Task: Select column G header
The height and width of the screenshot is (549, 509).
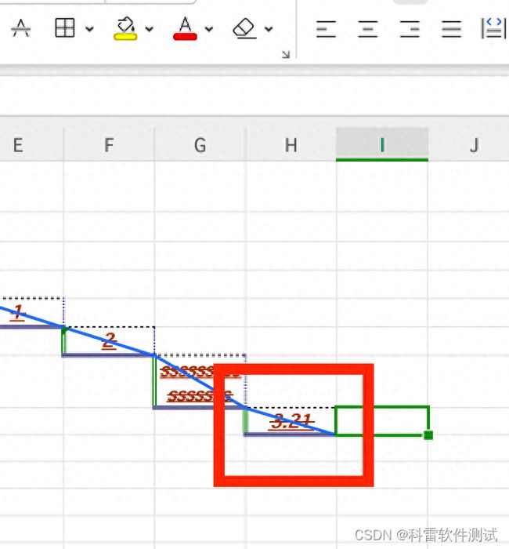Action: 200,144
